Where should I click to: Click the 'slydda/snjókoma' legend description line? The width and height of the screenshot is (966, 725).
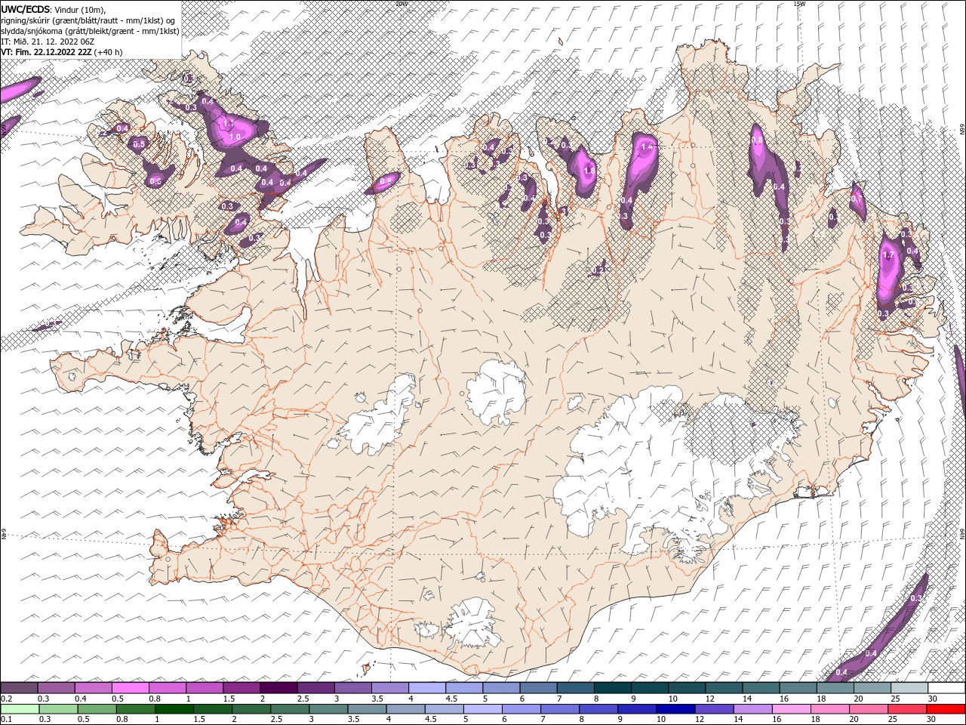pyautogui.click(x=90, y=31)
